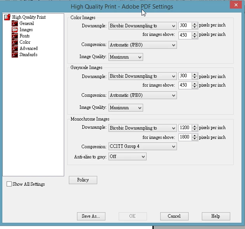Decrease Monochrome 1800 threshold down arrow
The image size is (245, 229).
(195, 139)
